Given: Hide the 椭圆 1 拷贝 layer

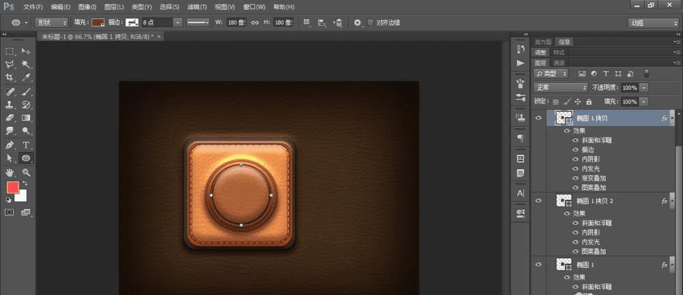Looking at the screenshot, I should click(539, 118).
